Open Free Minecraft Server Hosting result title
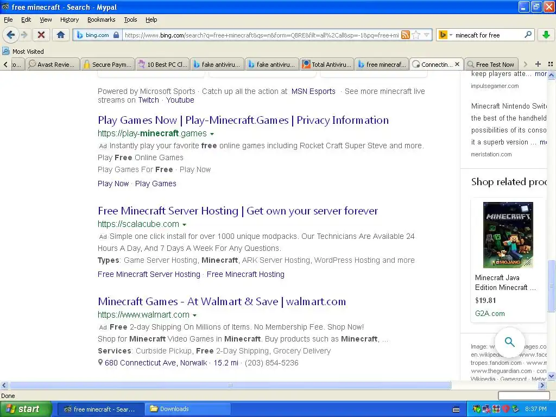 coord(238,211)
